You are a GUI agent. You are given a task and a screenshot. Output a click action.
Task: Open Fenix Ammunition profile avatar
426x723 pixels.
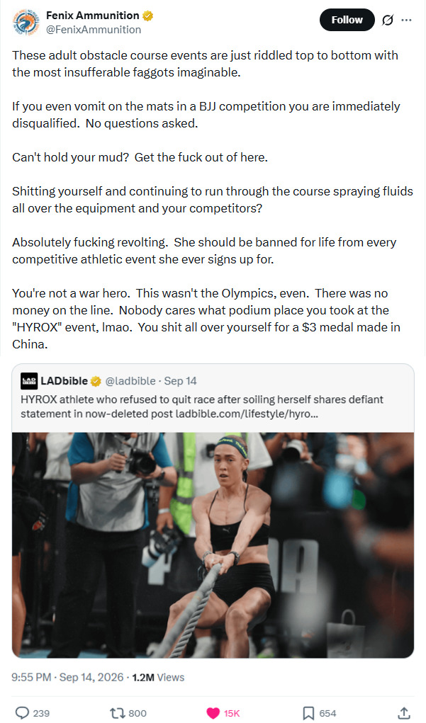click(x=26, y=22)
